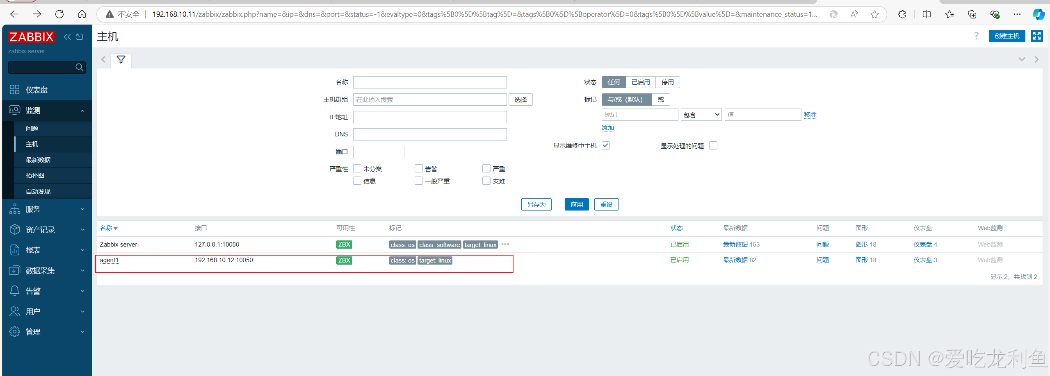The width and height of the screenshot is (1050, 376).
Task: Go to browser home page icon
Action: tap(82, 14)
